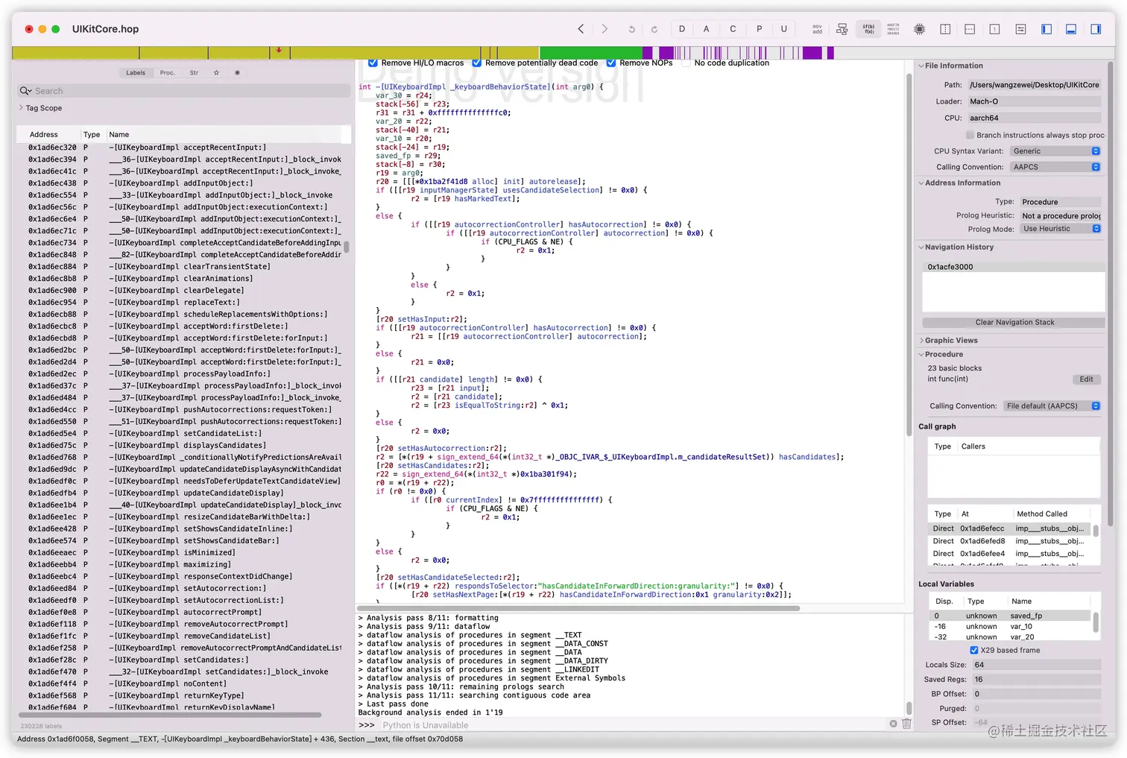1127x758 pixels.
Task: Click the procedure Edit button
Action: [x=1086, y=379]
